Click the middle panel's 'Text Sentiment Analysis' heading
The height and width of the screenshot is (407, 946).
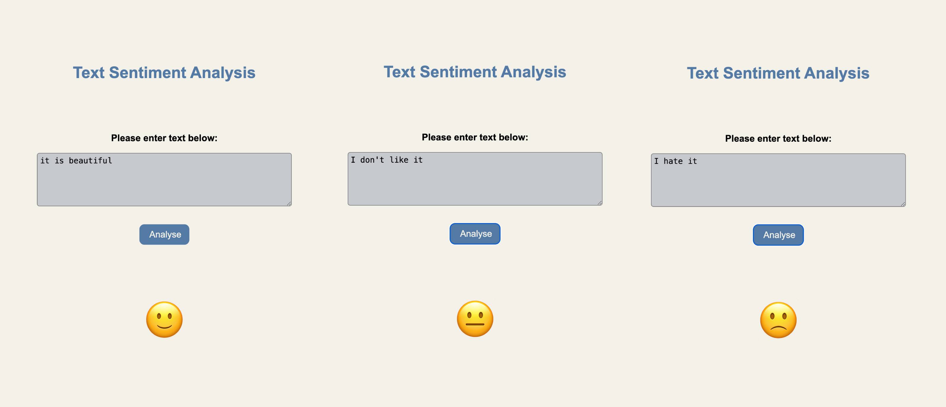475,72
